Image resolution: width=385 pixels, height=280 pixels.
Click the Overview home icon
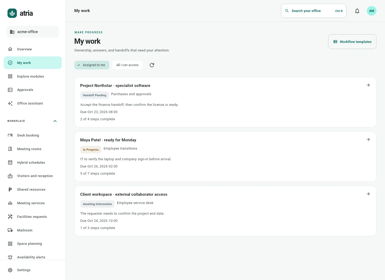[x=10, y=49]
